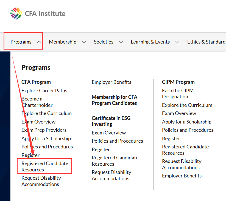Click Employer Benefits at top of middle column

point(111,82)
